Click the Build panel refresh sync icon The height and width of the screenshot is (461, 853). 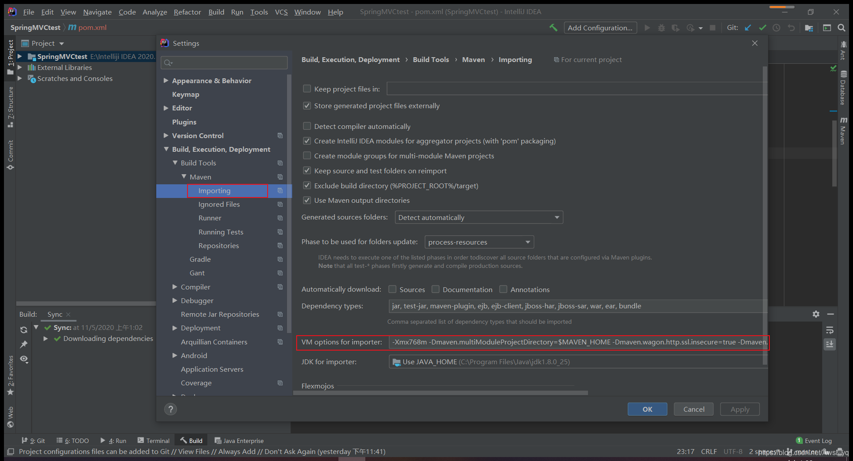tap(24, 329)
